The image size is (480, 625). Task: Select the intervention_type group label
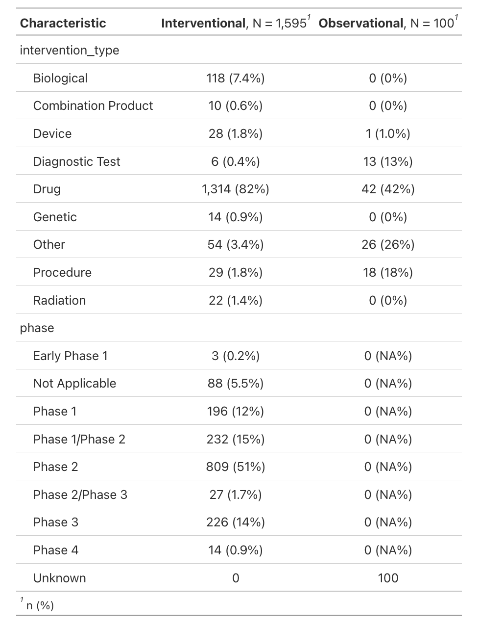coord(69,51)
